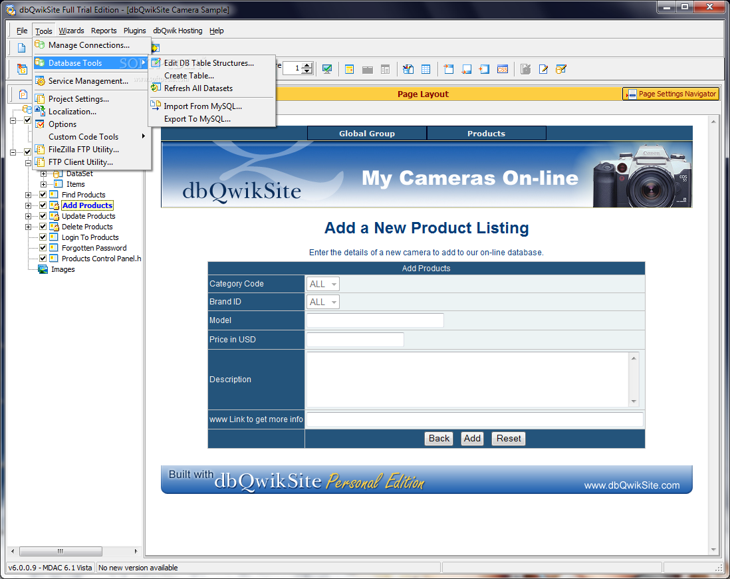The image size is (730, 579).
Task: Increase the toolbar page number spinner
Action: coord(306,66)
